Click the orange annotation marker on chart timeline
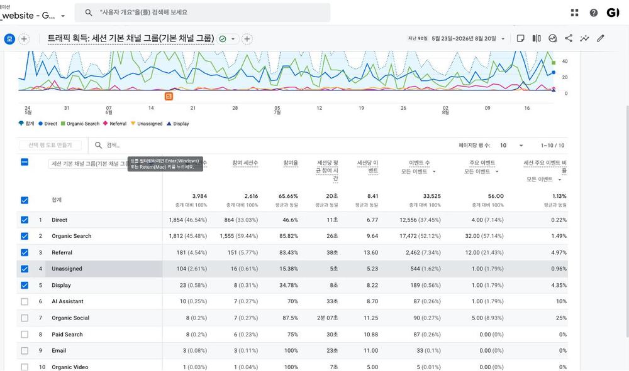Image resolution: width=629 pixels, height=371 pixels. point(169,96)
